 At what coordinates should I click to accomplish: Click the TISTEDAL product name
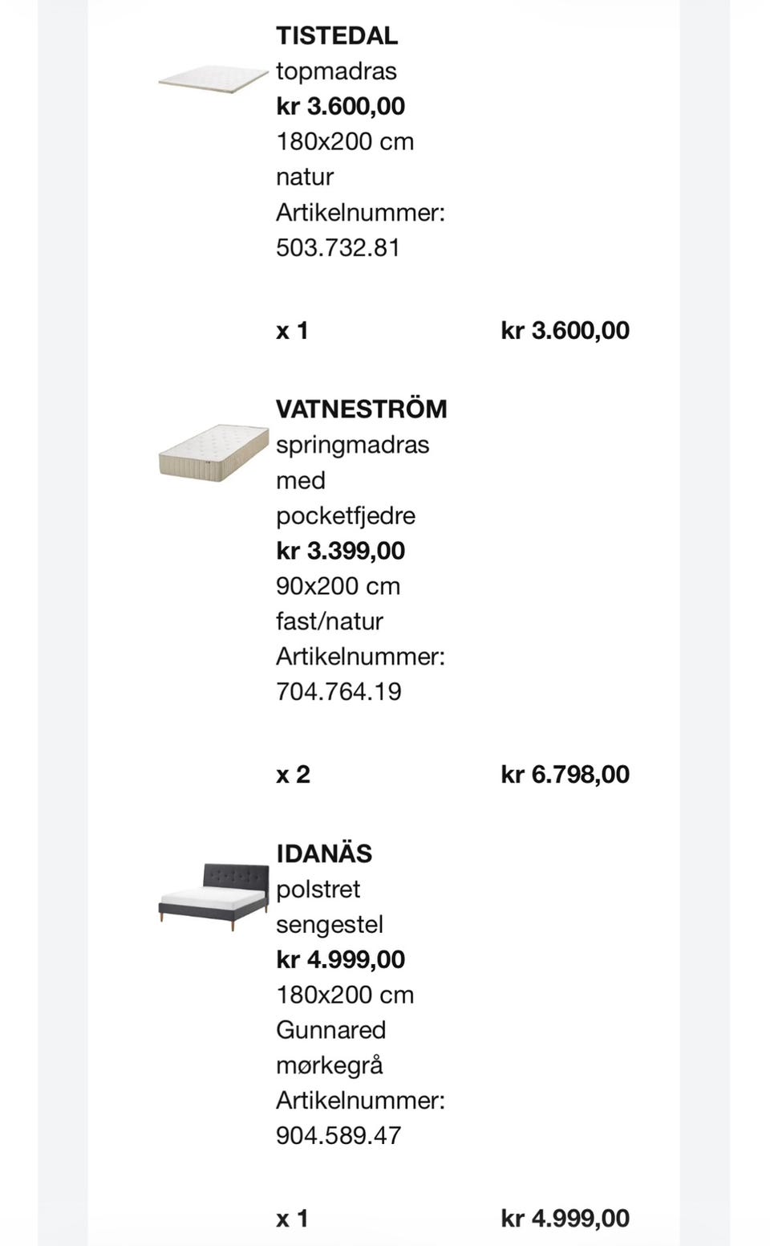point(337,35)
